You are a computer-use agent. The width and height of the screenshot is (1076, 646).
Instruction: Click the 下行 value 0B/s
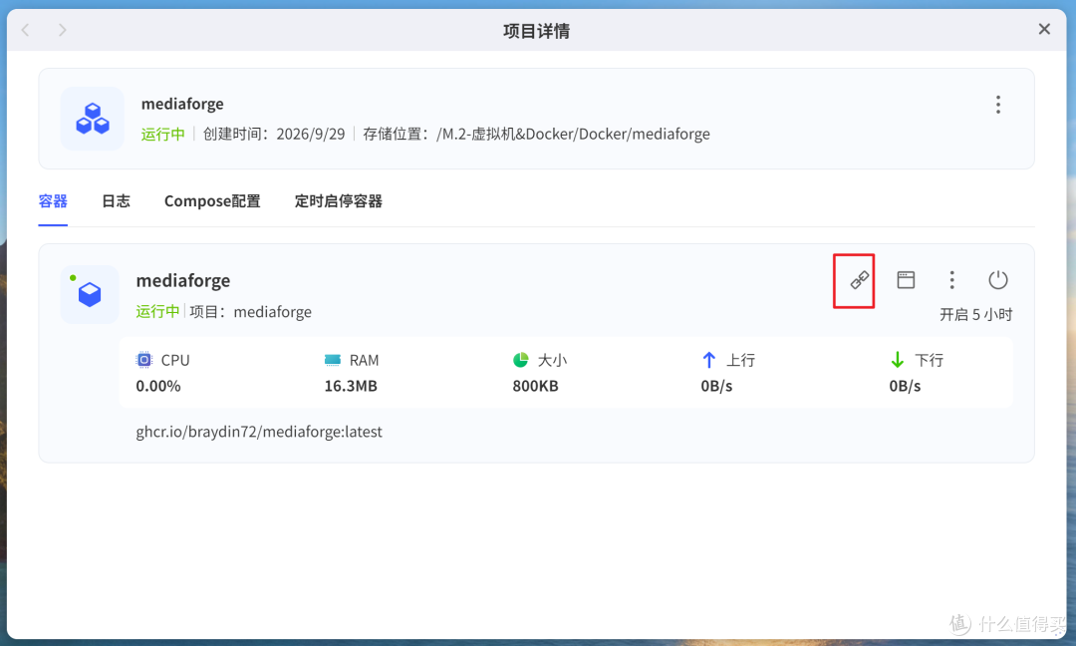[x=905, y=386]
